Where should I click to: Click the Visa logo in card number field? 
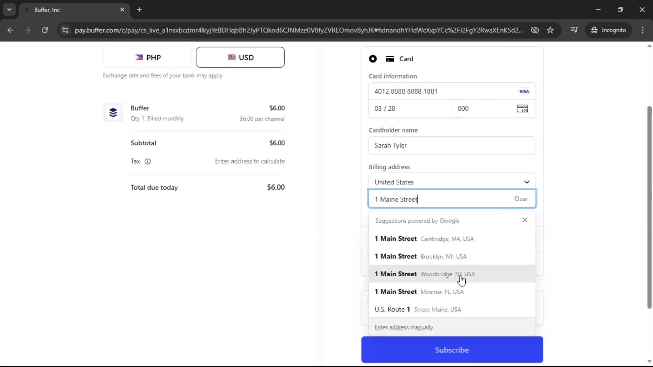(524, 91)
